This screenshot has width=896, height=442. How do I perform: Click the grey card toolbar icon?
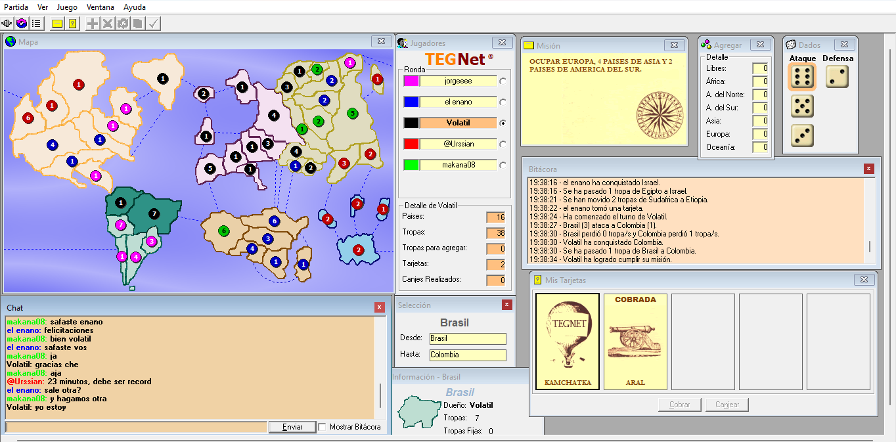[x=138, y=24]
